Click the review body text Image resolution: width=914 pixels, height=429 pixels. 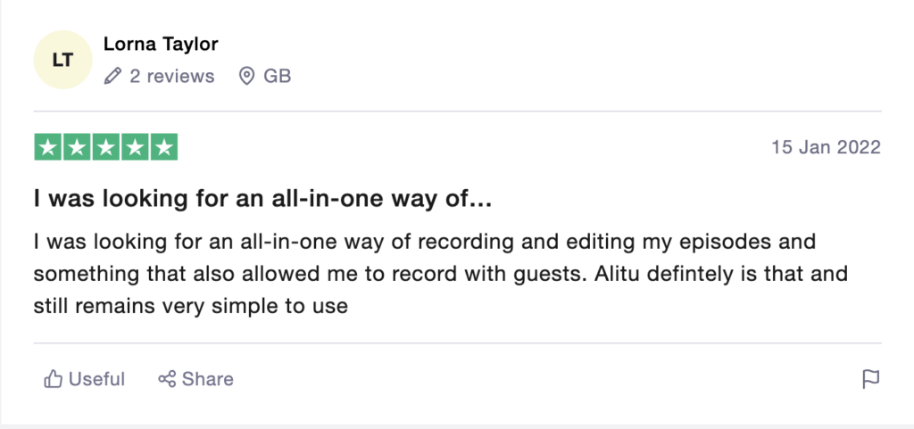[441, 274]
